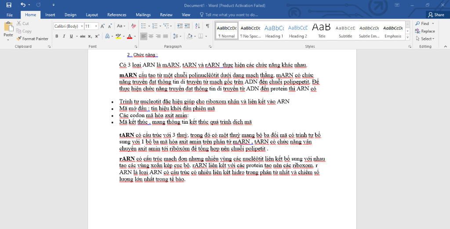Undo the last action
This screenshot has height=229, width=450.
coord(23,5)
